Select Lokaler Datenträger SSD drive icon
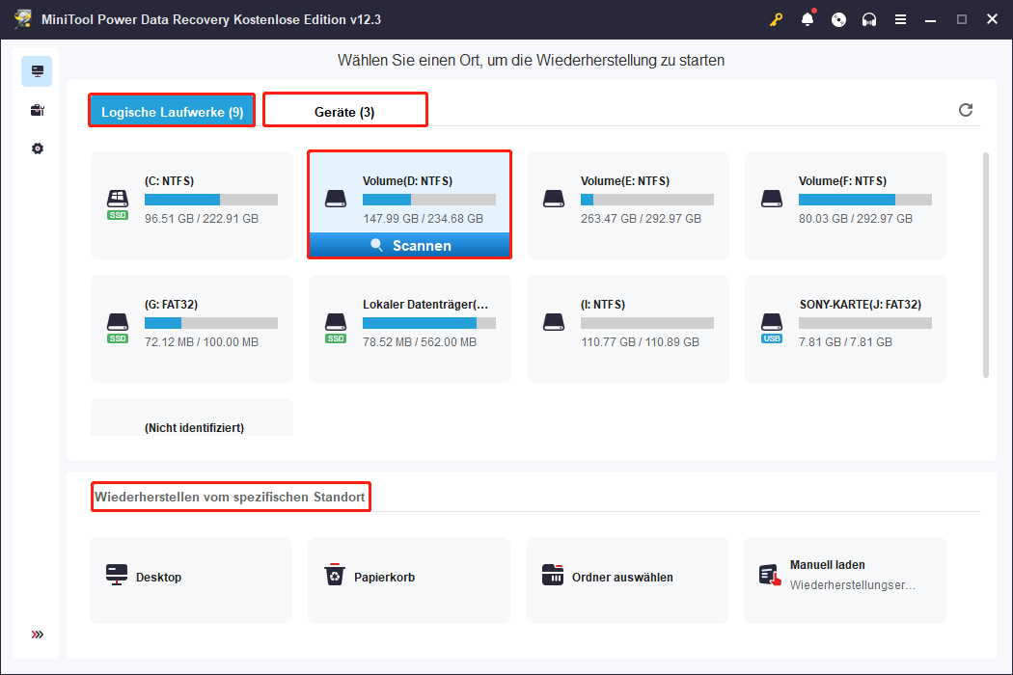The image size is (1013, 675). [336, 328]
